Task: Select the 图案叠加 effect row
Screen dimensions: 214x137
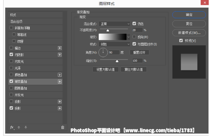Action: [x=35, y=88]
